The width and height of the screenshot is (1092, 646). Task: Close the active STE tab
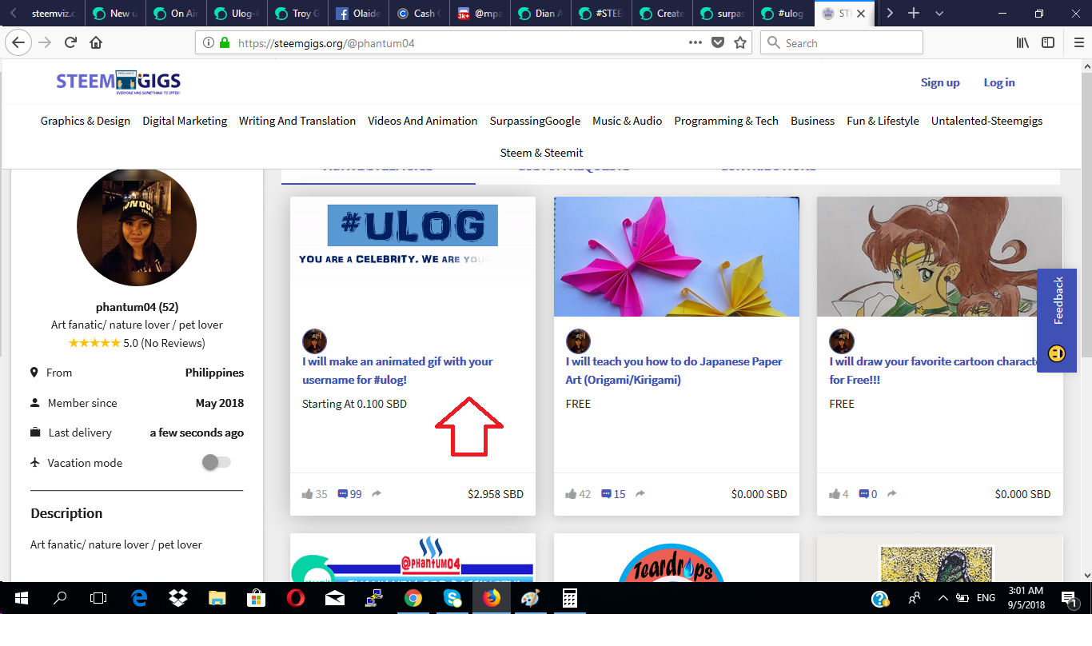point(861,14)
